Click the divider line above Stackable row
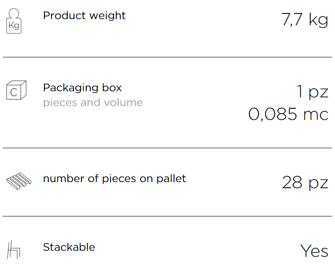Screen dimensions: 335x279 [167, 216]
